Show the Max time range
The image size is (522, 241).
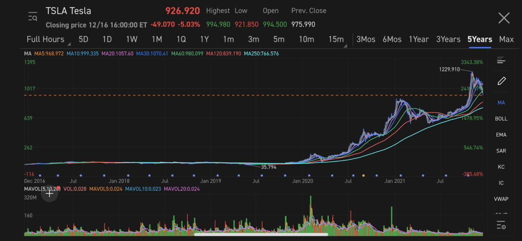pos(506,39)
